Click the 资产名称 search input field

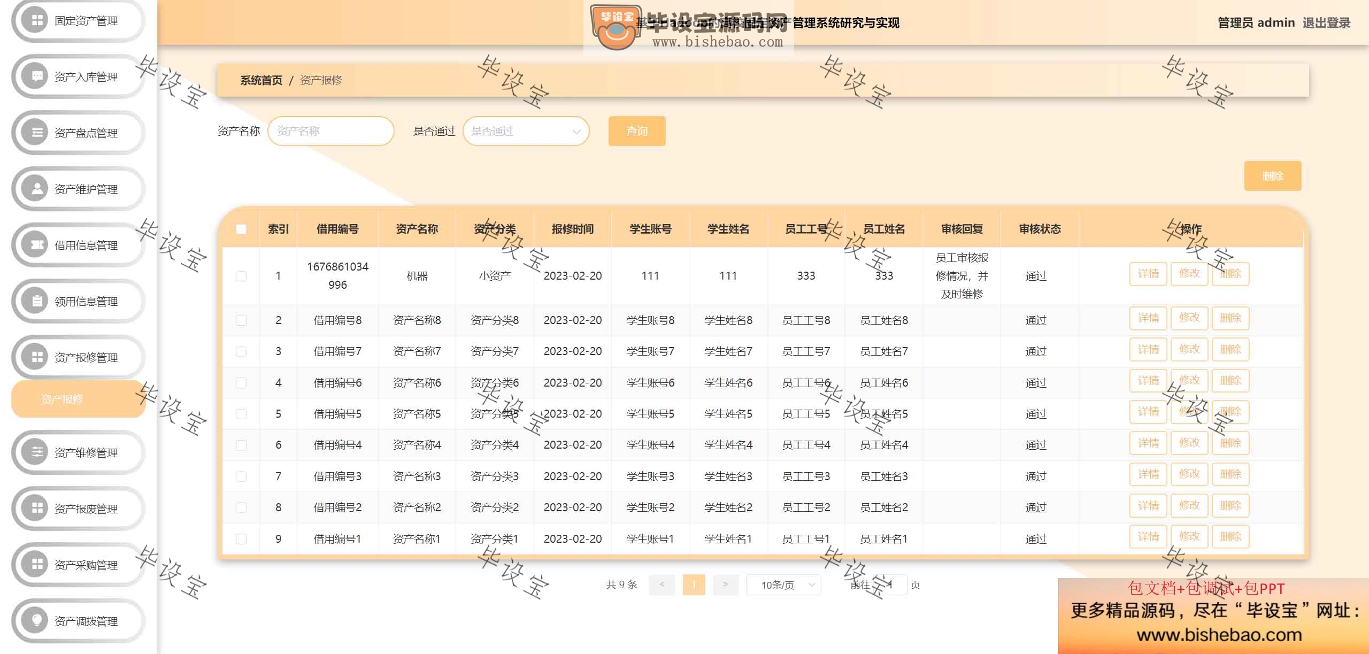pyautogui.click(x=331, y=131)
